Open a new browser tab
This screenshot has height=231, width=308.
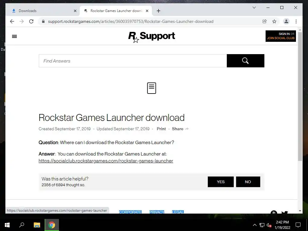159,11
